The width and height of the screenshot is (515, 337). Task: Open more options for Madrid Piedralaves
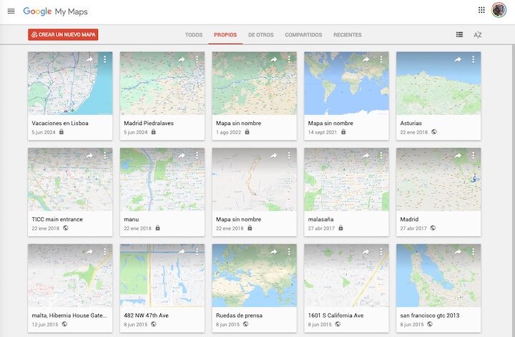pos(197,59)
